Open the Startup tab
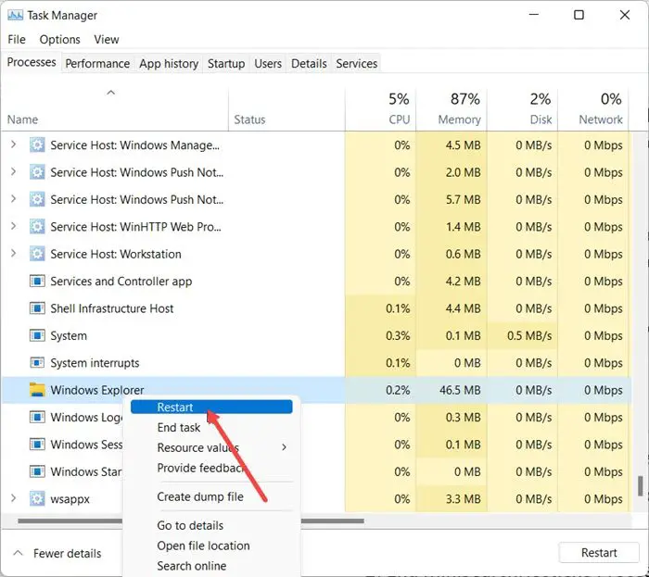649x577 pixels. tap(226, 64)
